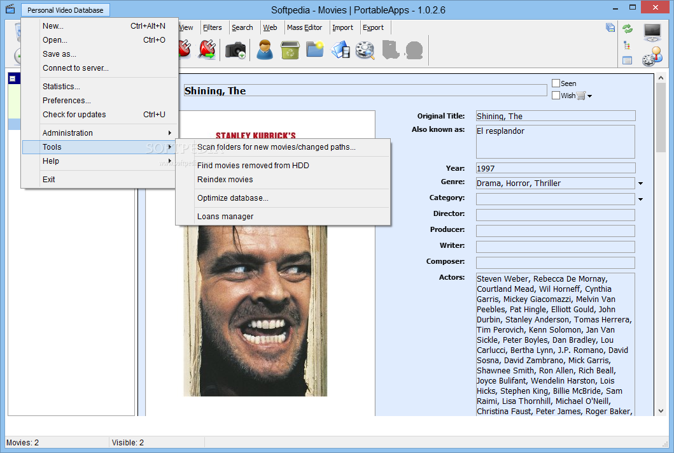Click the film reel with person icon
Image resolution: width=674 pixels, height=453 pixels.
click(652, 57)
